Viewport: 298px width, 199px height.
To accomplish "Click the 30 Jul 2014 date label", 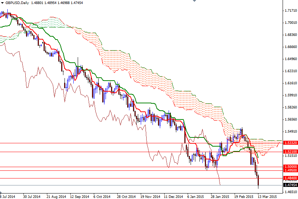I will (x=32, y=196).
